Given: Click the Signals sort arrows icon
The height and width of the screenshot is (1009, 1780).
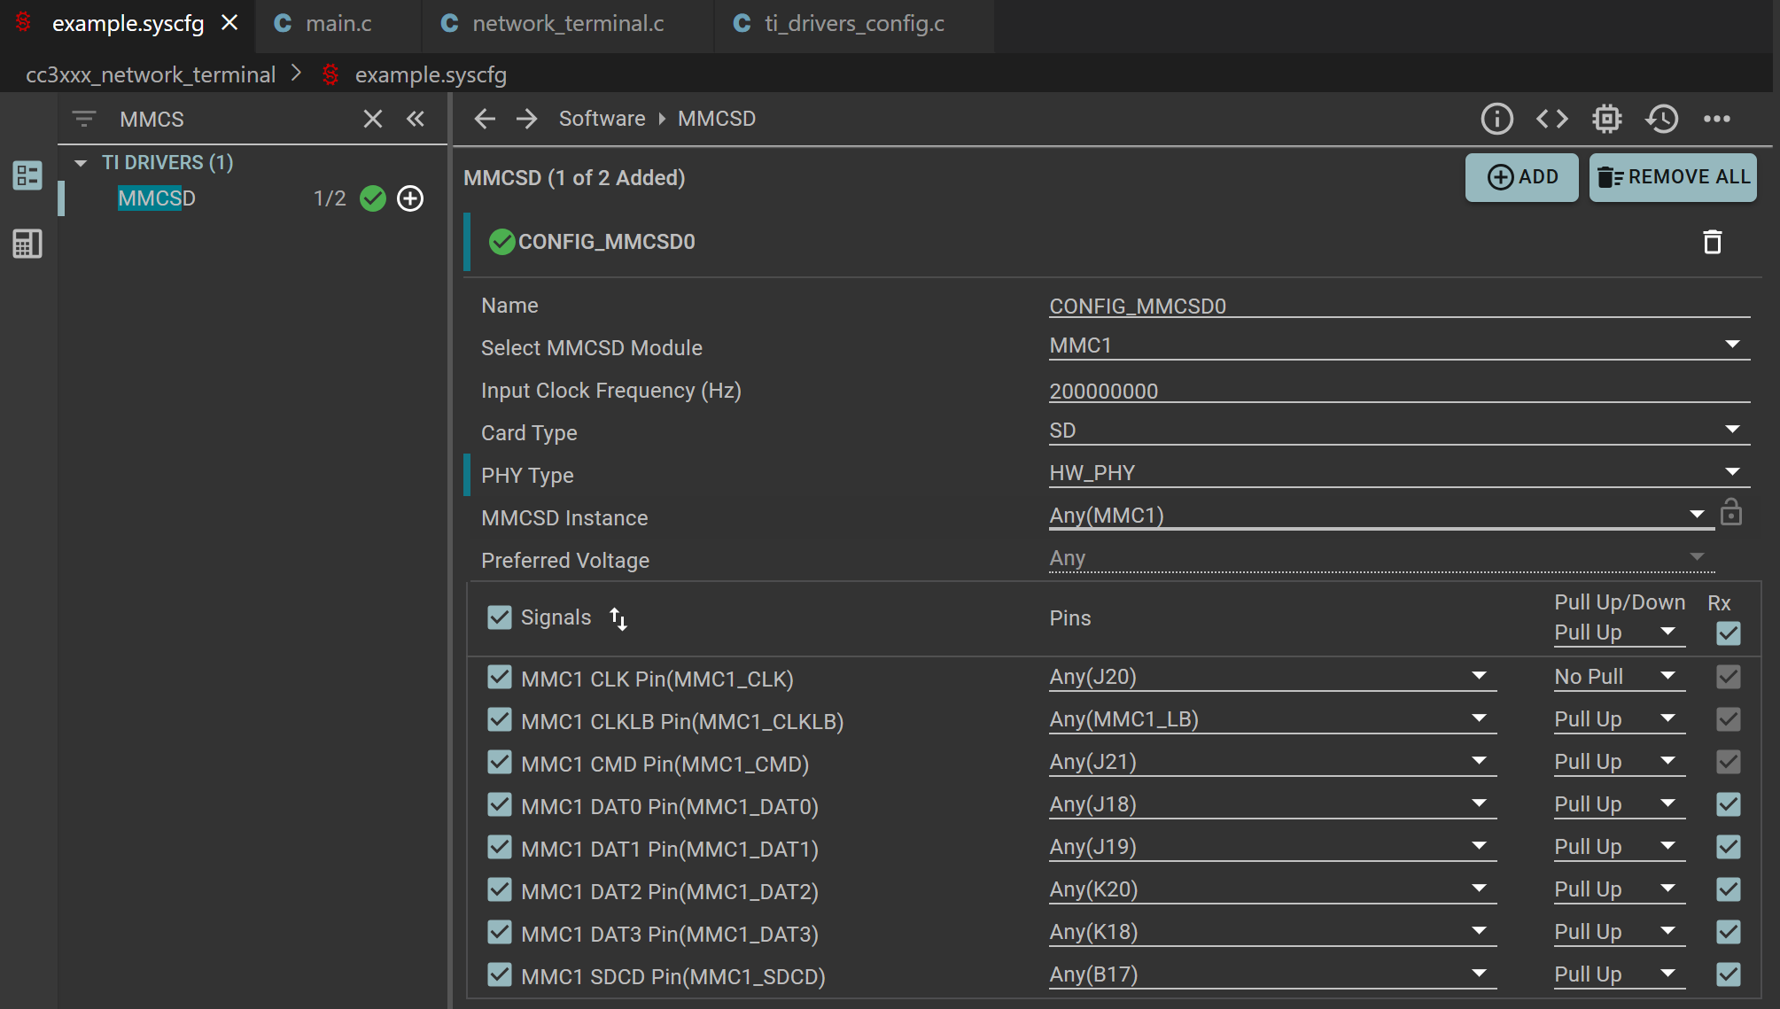Looking at the screenshot, I should [618, 618].
